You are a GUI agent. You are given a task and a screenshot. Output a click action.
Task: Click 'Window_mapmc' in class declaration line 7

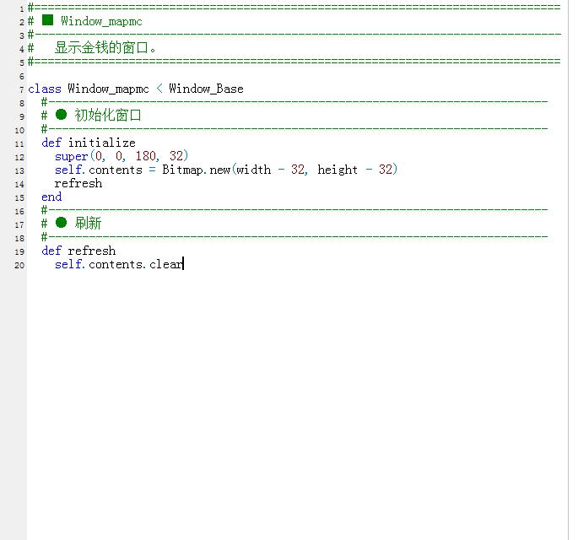108,89
